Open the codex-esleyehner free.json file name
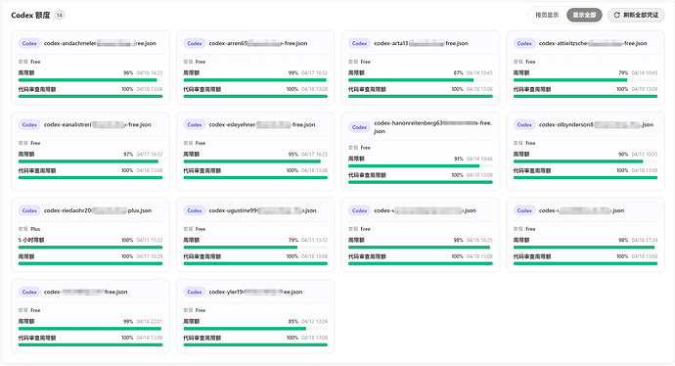 coord(262,125)
